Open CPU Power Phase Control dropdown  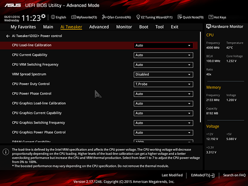click(163, 94)
